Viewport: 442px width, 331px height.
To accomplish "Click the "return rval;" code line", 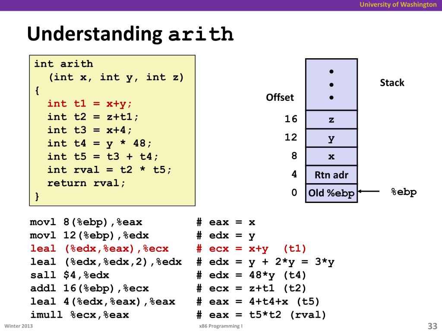I will tap(86, 183).
